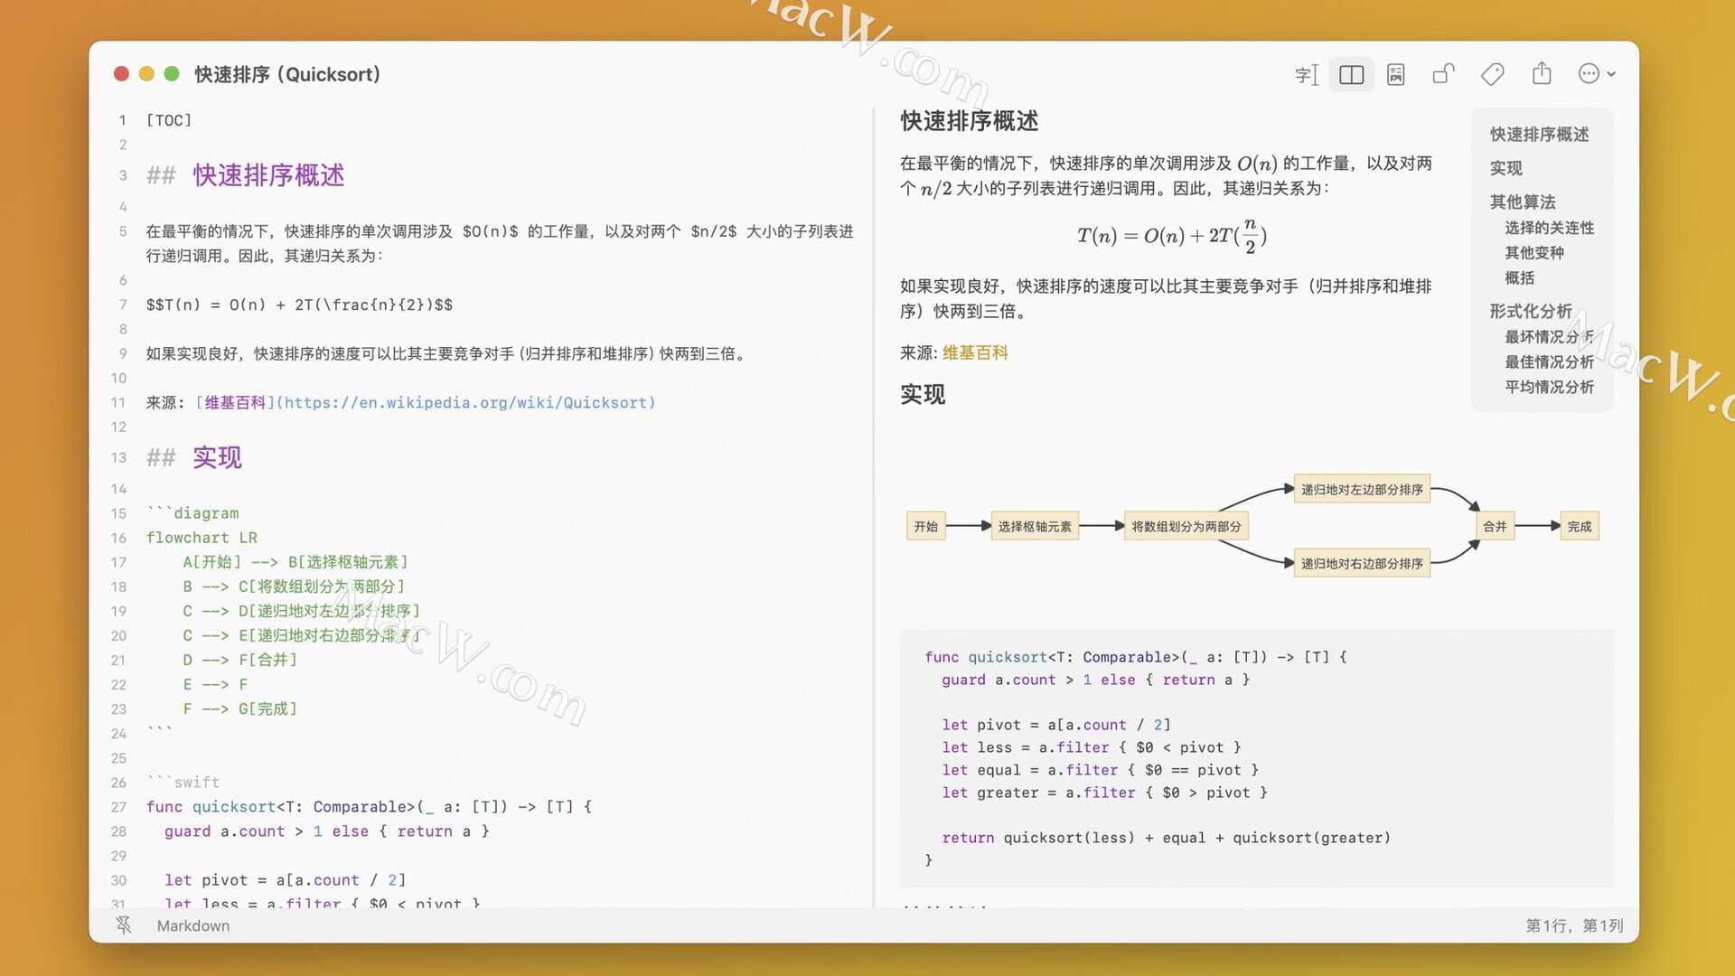The height and width of the screenshot is (976, 1735).
Task: Click the ## 实现 heading in editor
Action: click(x=194, y=457)
